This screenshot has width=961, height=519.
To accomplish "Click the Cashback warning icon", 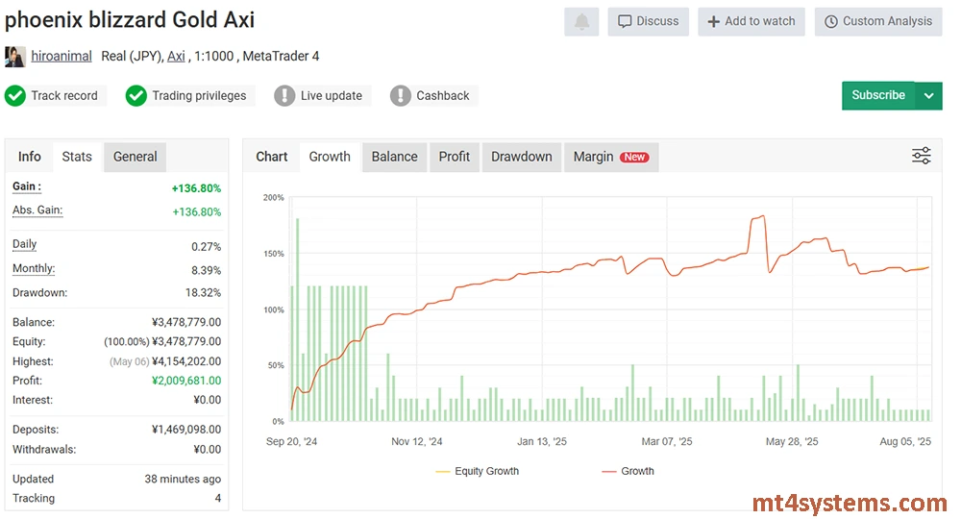I will pyautogui.click(x=401, y=95).
